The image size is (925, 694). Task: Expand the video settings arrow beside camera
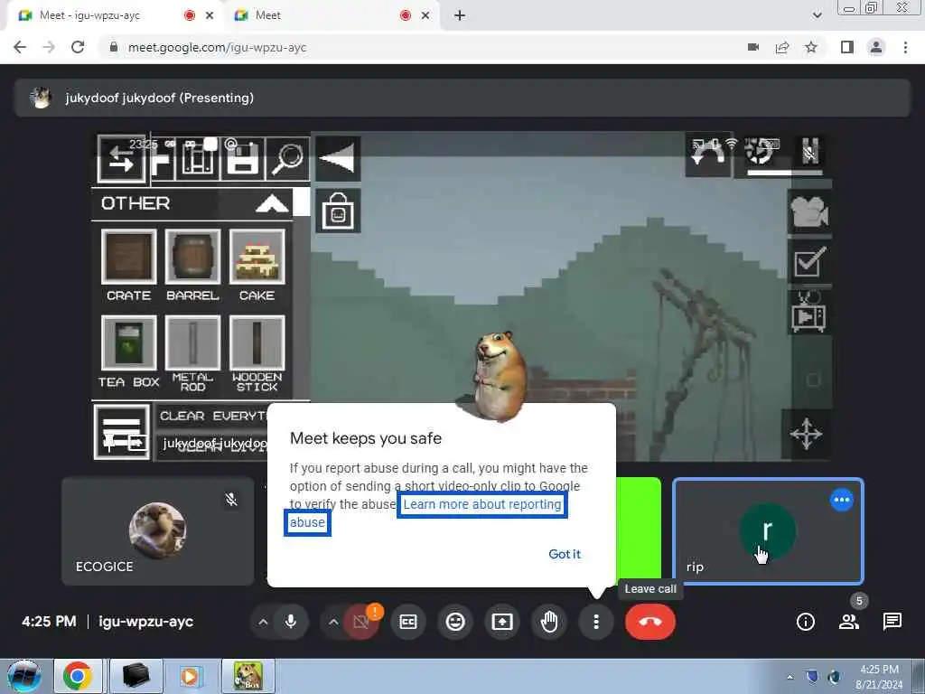(x=333, y=622)
